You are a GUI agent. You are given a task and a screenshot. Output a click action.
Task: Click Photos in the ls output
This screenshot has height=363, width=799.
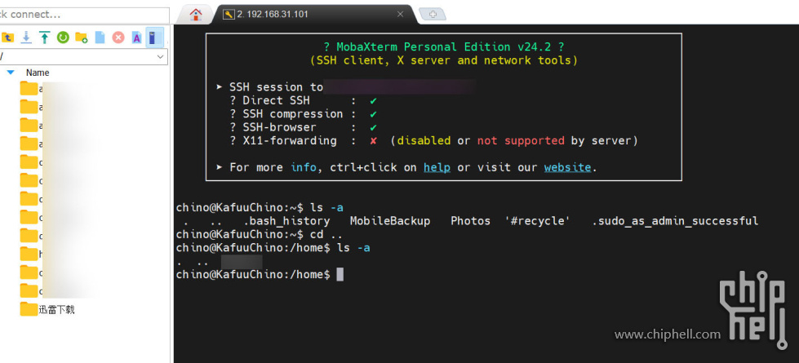tap(470, 221)
